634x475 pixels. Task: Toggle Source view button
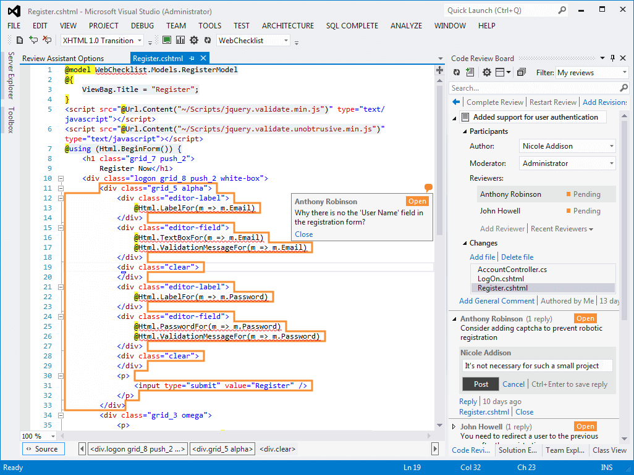(43, 448)
